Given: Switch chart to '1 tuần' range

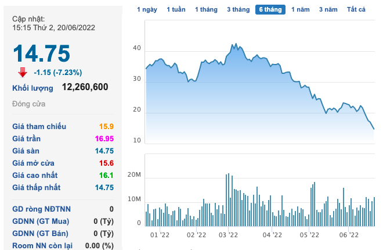Looking at the screenshot, I should (x=176, y=9).
